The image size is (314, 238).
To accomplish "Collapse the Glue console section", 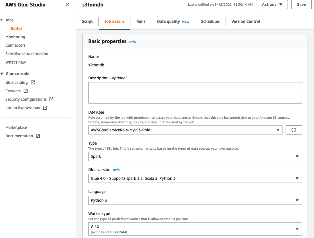I will click(2, 74).
